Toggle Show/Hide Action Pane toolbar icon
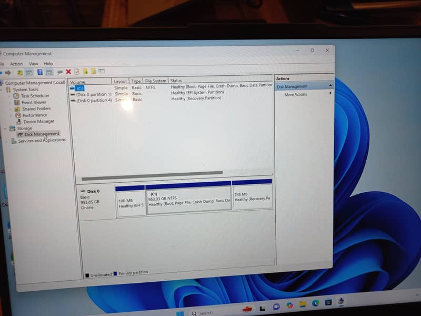 pos(49,72)
